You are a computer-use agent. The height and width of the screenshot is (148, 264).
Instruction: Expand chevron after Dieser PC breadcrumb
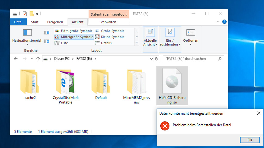[x=73, y=59]
